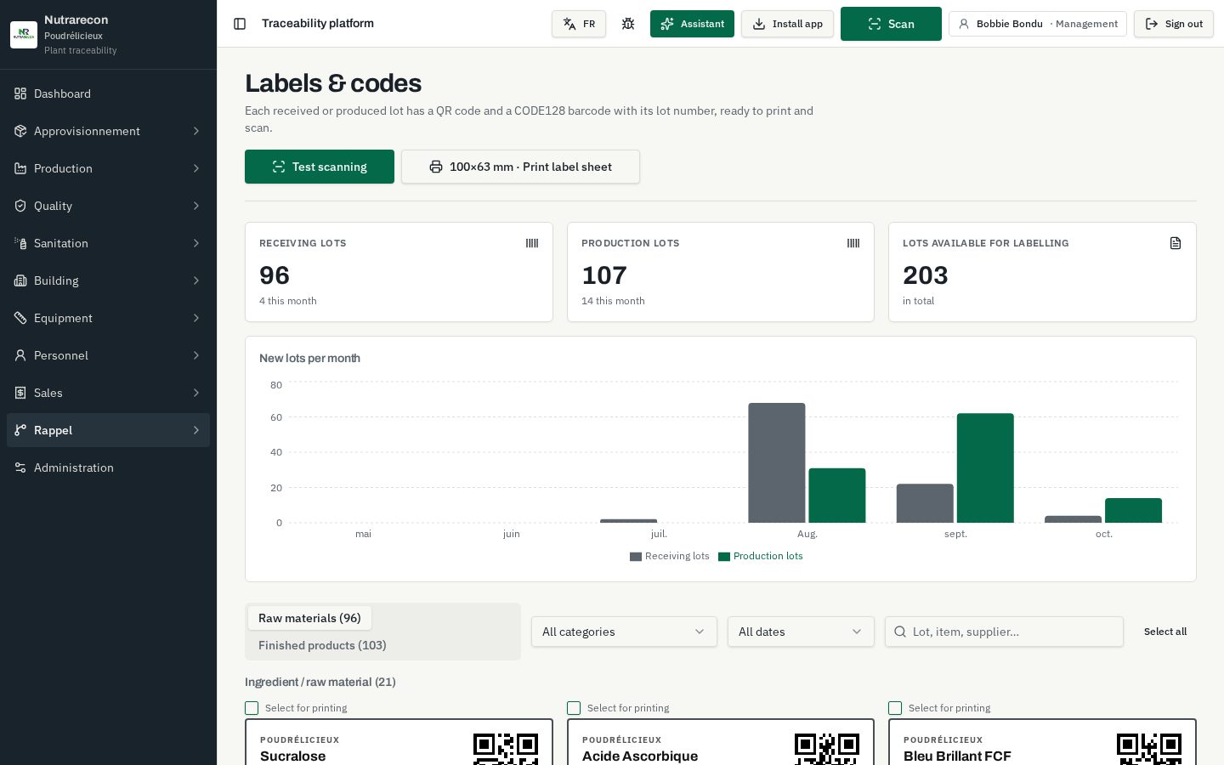Click the Equipment wrench icon

tap(20, 318)
